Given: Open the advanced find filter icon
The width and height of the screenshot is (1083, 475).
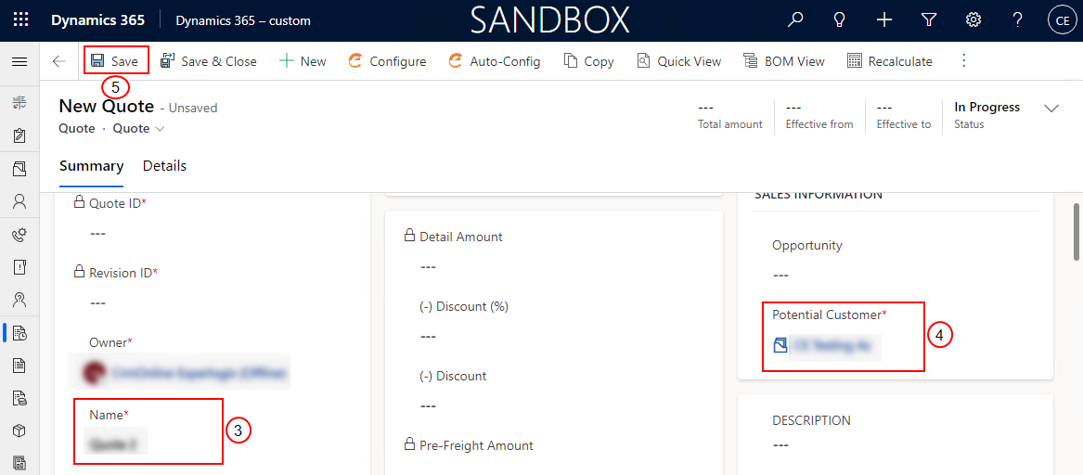Looking at the screenshot, I should click(929, 20).
